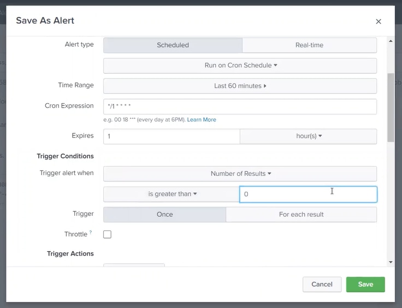402x308 pixels.
Task: Click the Trigger Actions heading
Action: pos(70,254)
